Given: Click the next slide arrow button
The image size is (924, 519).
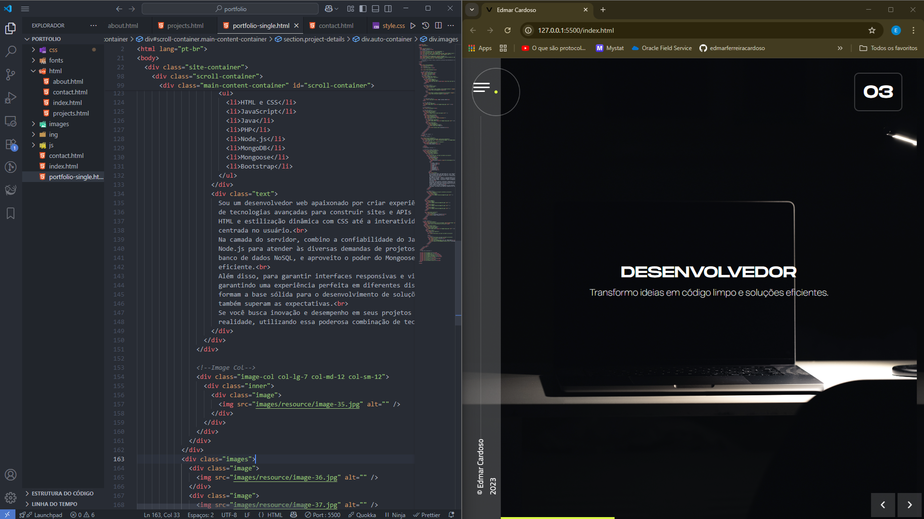Looking at the screenshot, I should tap(909, 505).
